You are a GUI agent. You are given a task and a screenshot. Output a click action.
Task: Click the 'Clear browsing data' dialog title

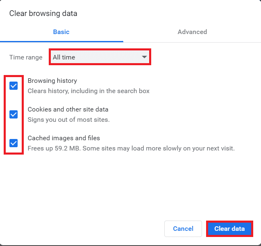pos(43,14)
